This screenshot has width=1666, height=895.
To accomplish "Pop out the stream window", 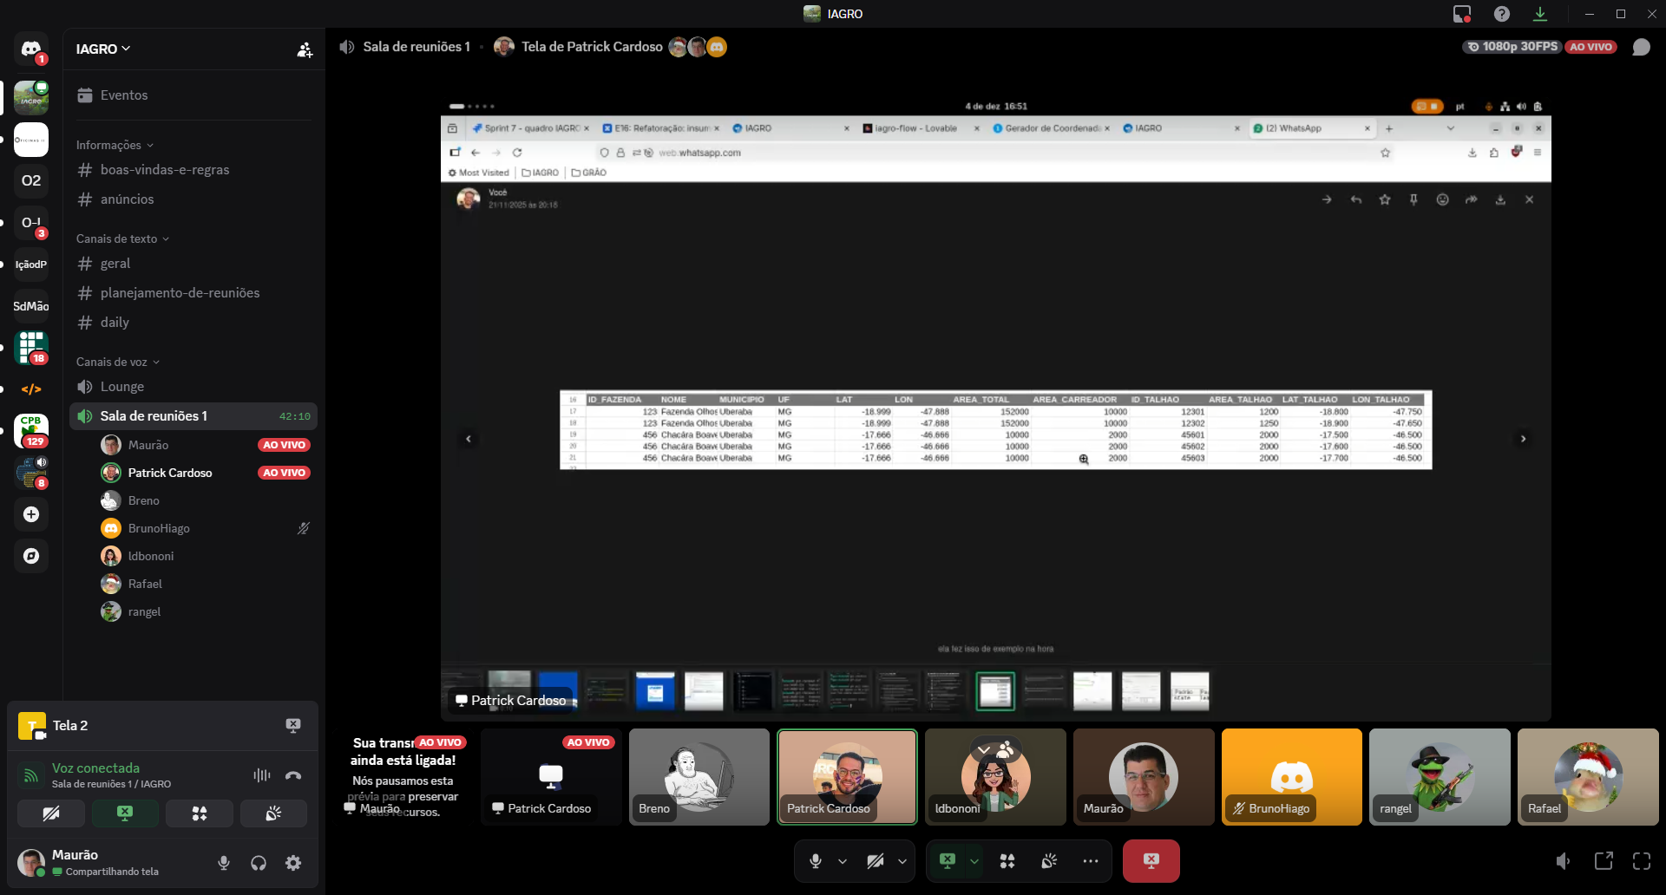I will [1604, 861].
